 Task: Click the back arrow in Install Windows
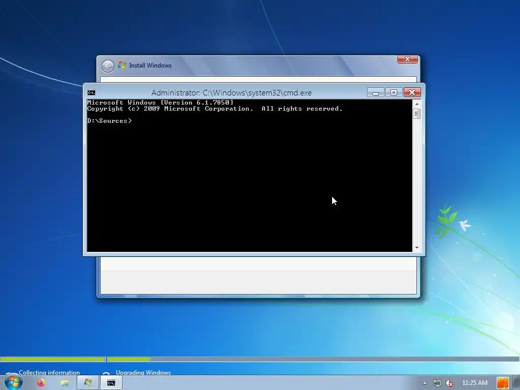tap(108, 66)
